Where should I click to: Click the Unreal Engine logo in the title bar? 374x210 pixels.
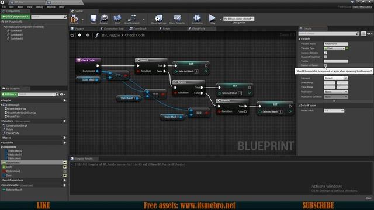(x=2, y=2)
